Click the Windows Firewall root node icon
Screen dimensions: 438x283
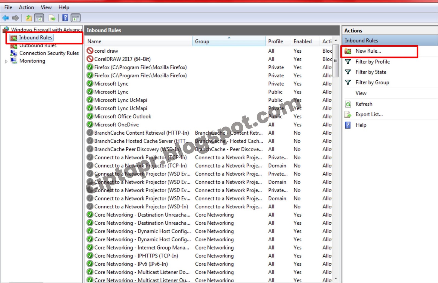tap(6, 30)
